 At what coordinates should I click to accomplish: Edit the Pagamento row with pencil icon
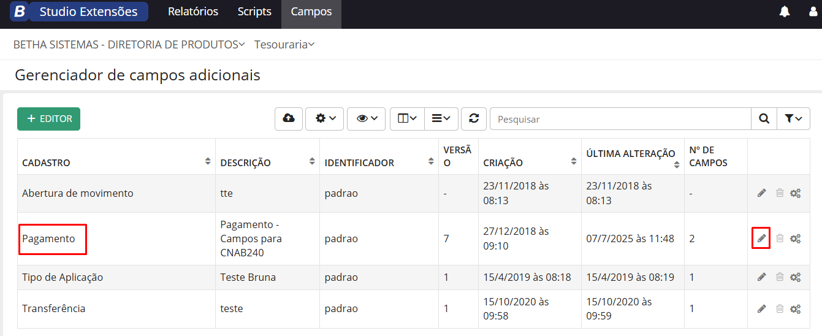761,239
